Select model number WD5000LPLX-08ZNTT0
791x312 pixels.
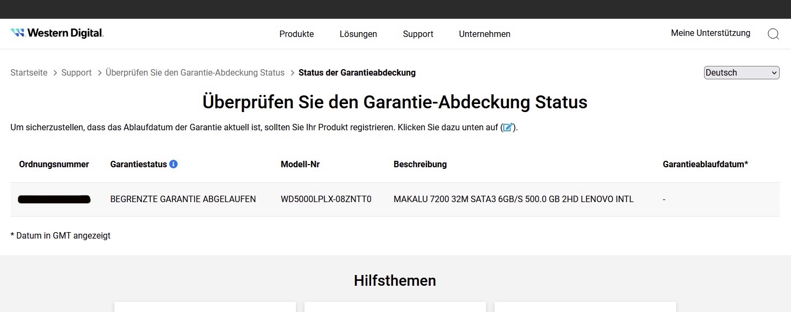click(326, 199)
